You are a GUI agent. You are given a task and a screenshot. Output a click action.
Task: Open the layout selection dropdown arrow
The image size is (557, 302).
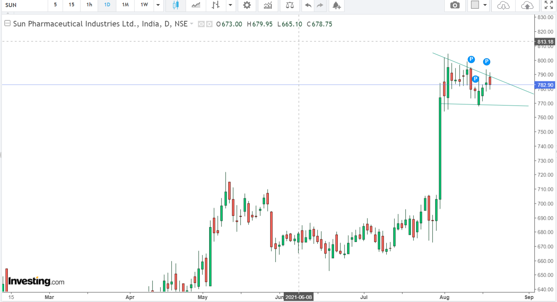(485, 5)
